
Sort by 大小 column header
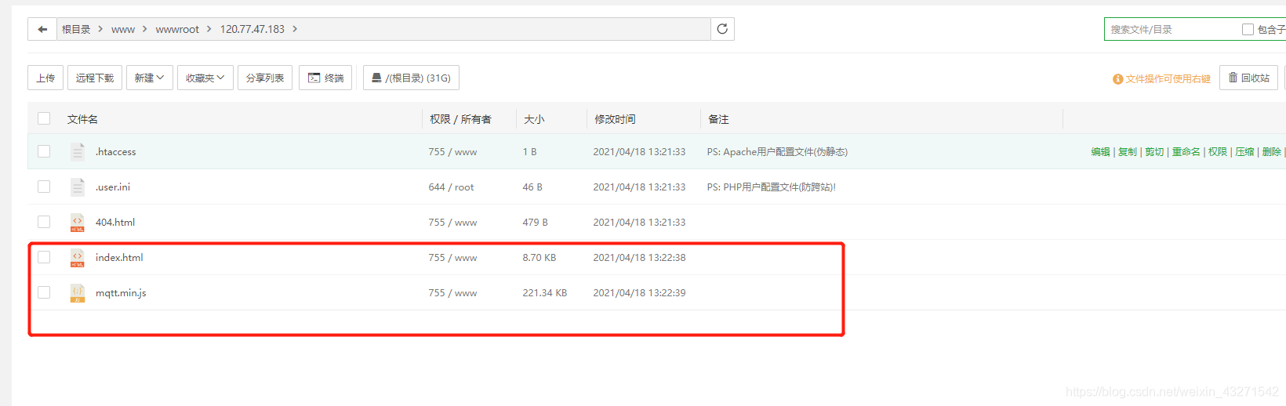[534, 119]
